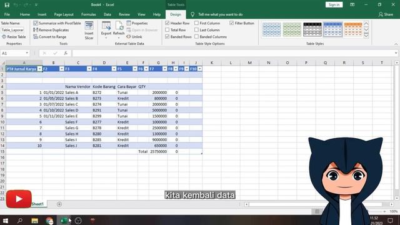Open Chrome from the taskbar
This screenshot has width=400, height=225.
pos(49,221)
